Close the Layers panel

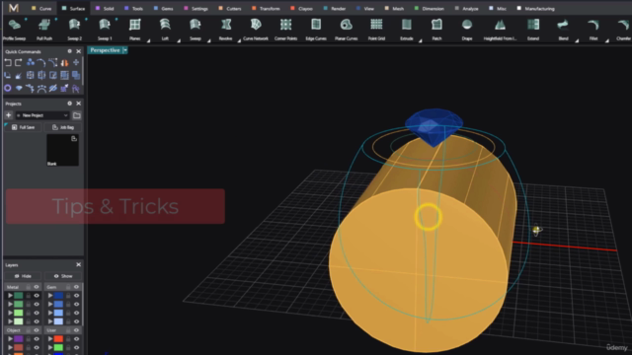pos(79,265)
